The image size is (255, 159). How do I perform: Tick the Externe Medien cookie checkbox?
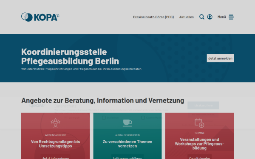pos(143,117)
